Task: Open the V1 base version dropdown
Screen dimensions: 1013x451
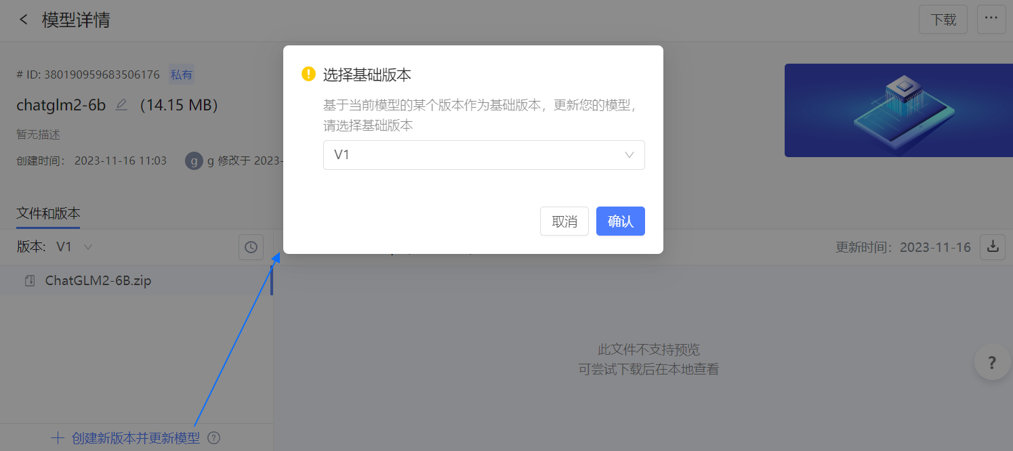Action: click(x=484, y=155)
